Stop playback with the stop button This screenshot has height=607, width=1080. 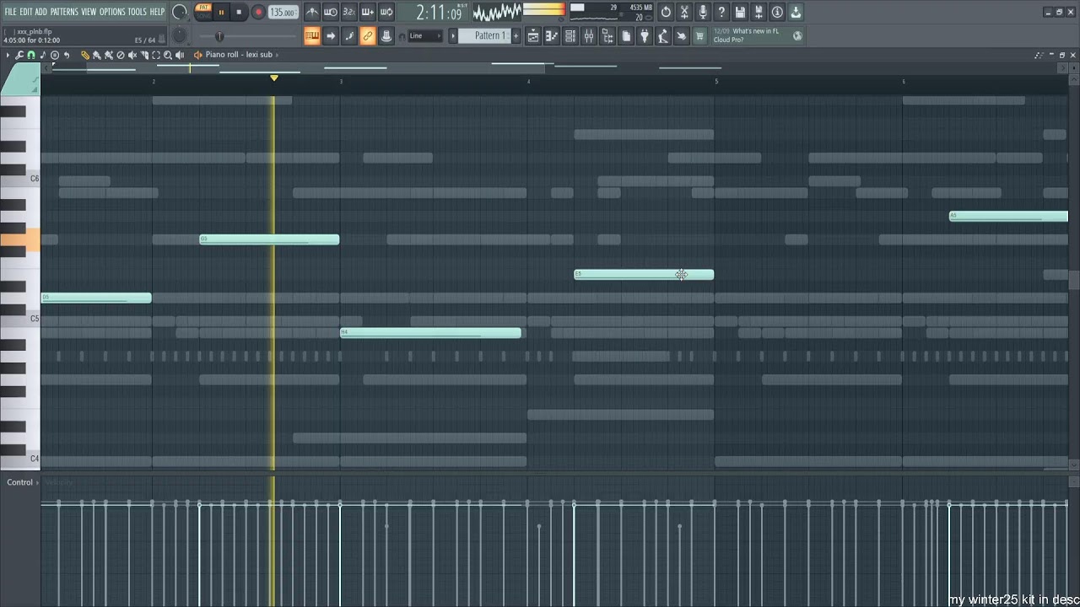tap(239, 12)
